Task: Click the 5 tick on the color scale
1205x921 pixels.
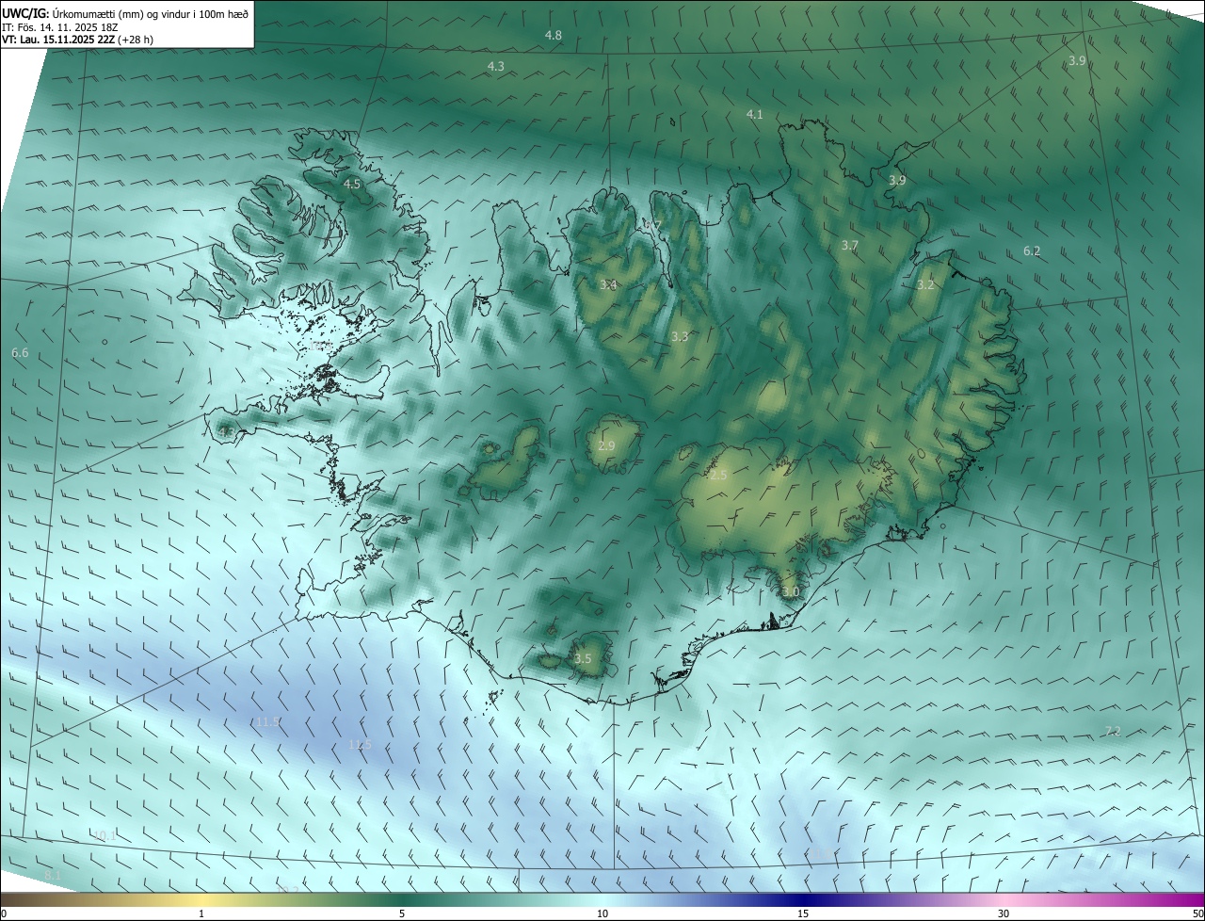Action: 402,913
